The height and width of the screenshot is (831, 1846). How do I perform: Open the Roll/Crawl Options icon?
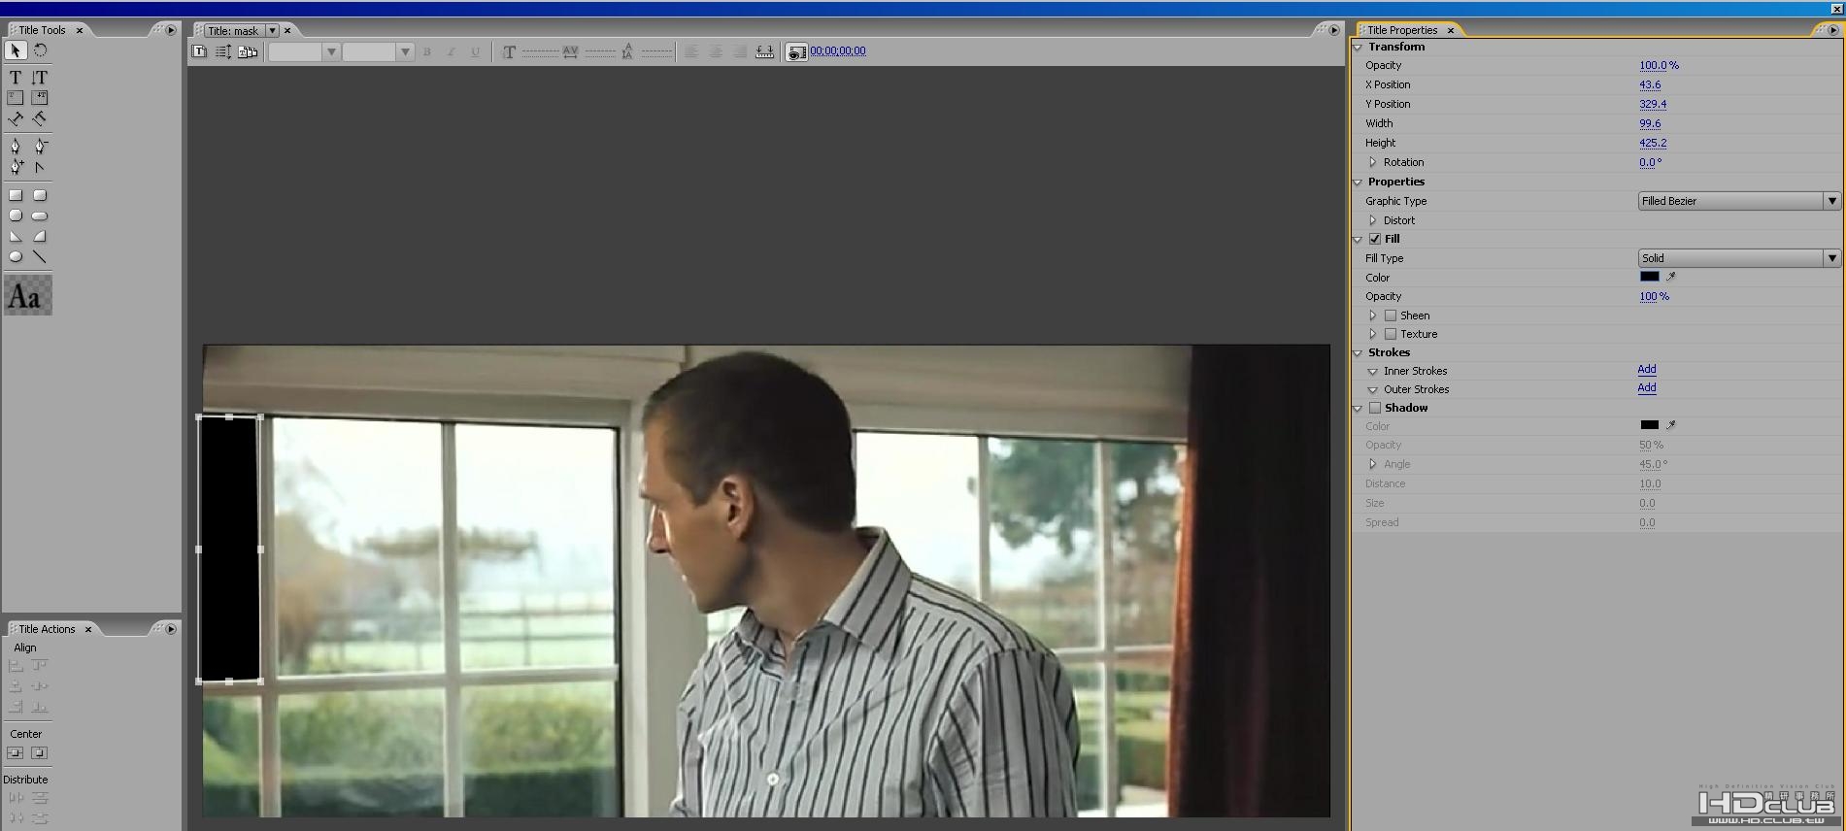click(223, 51)
